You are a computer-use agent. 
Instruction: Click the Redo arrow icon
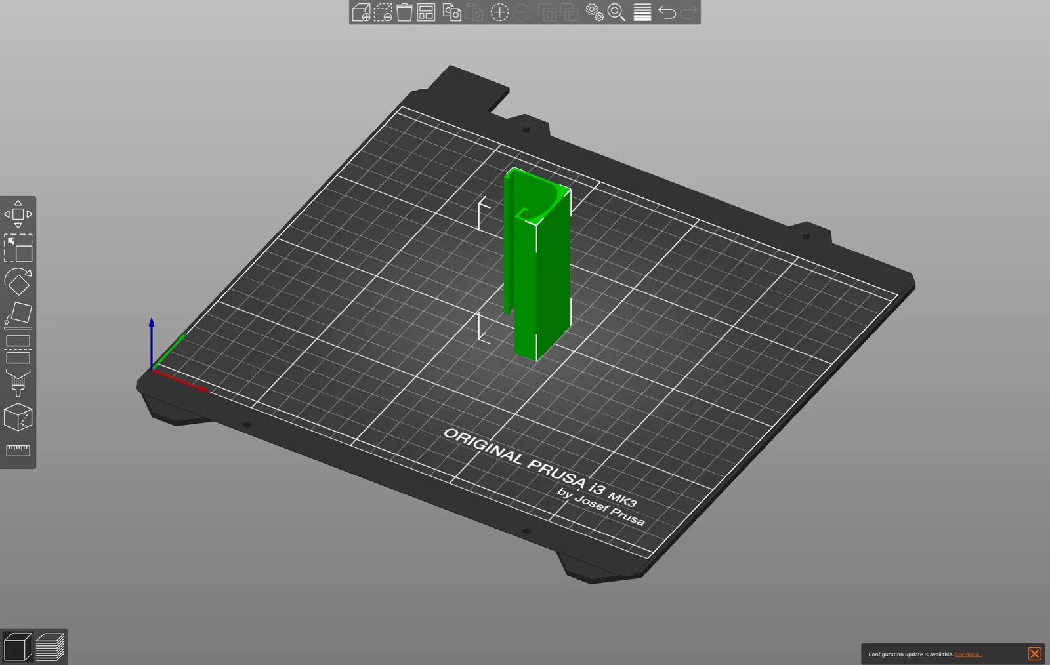pos(688,12)
